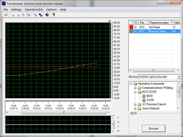Click the open file toolbar icon
The height and width of the screenshot is (137, 183).
coord(6,15)
